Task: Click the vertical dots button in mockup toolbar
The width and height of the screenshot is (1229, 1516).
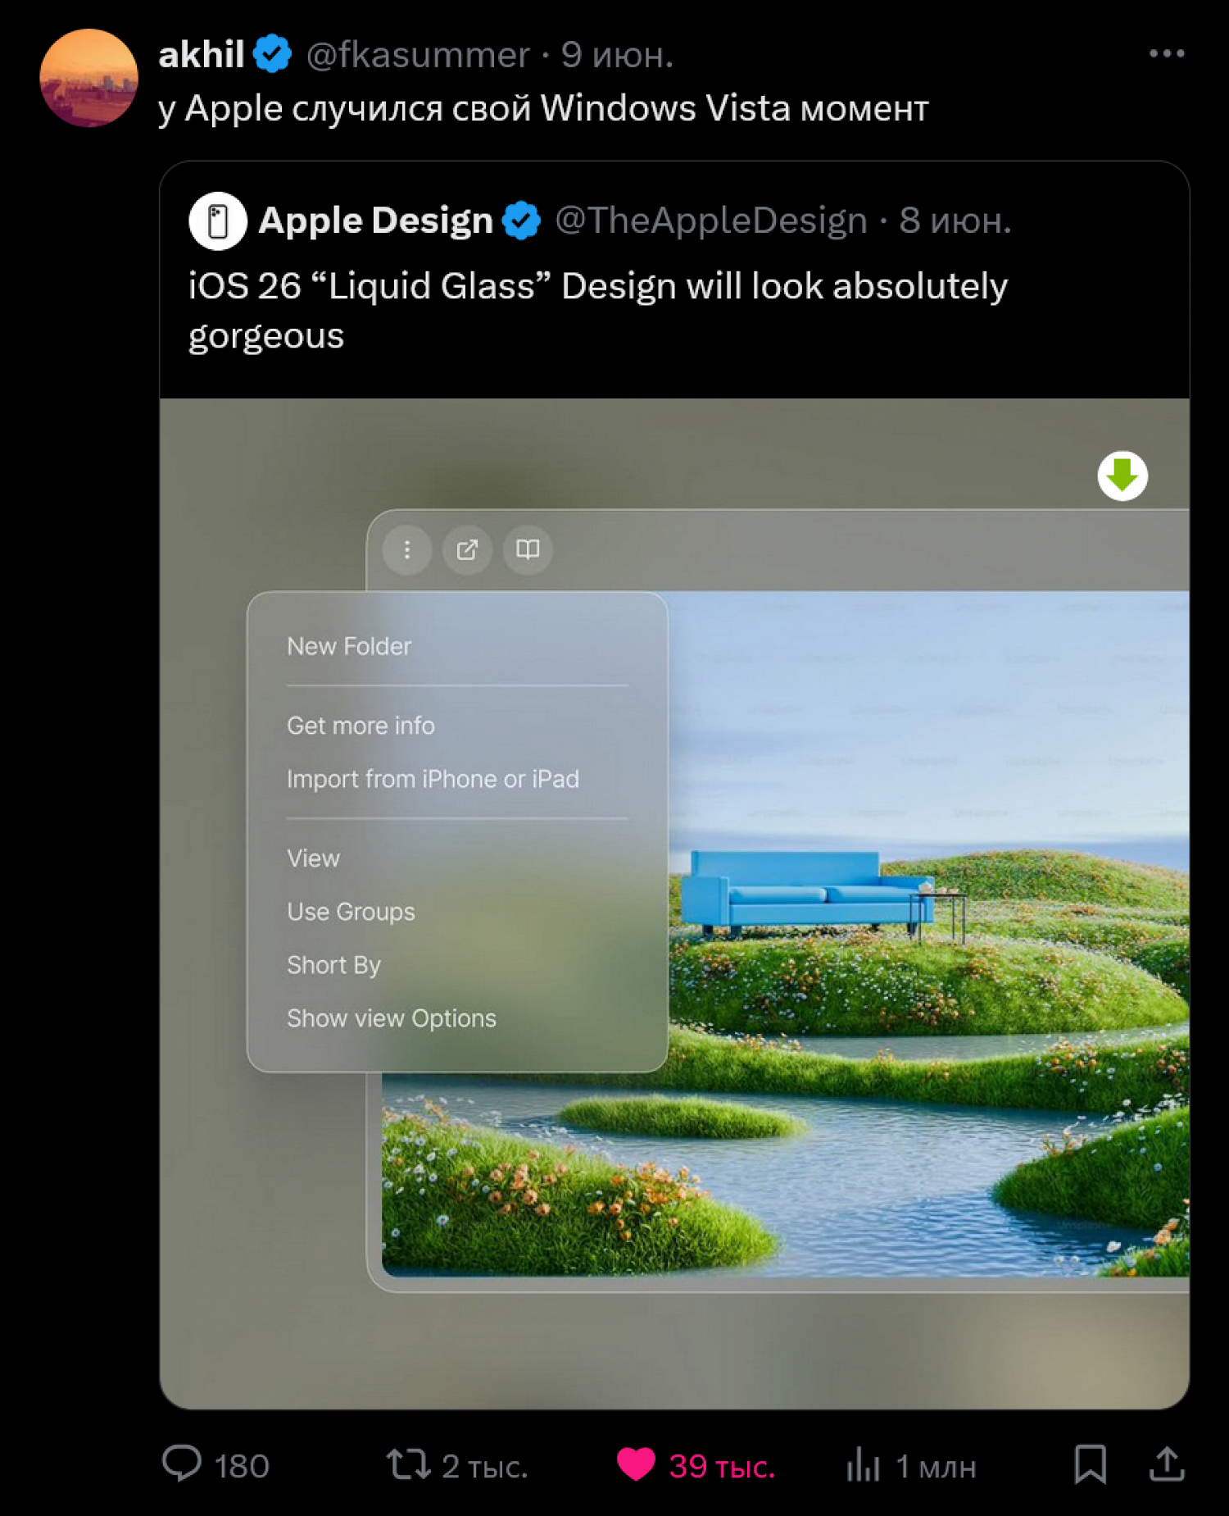Action: click(407, 549)
